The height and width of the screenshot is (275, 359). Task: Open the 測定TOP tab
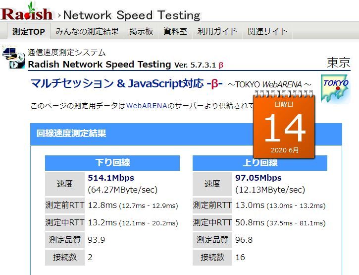coord(29,32)
